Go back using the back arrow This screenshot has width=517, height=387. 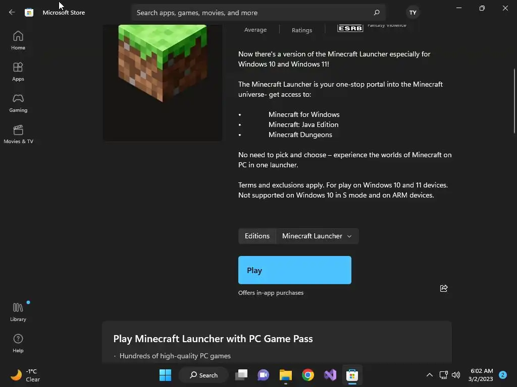click(12, 13)
